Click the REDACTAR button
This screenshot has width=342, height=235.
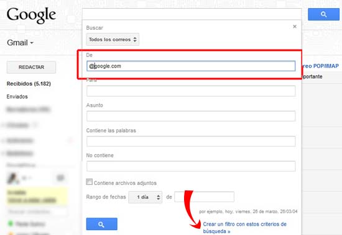coord(31,67)
